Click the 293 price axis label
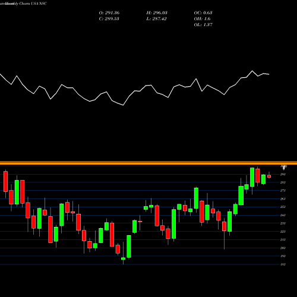Image resolution: width=297 pixels, height=297 pixels. (x=283, y=174)
